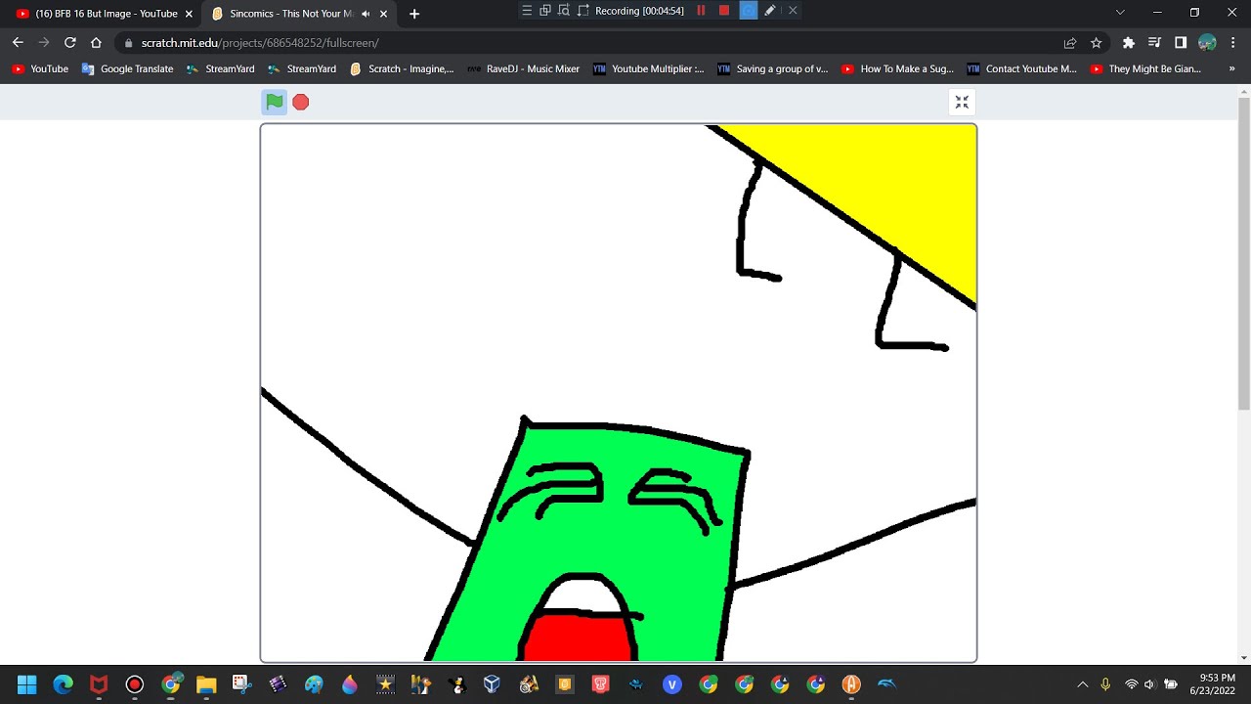The image size is (1251, 704).
Task: Open the Windows Start menu
Action: [26, 684]
